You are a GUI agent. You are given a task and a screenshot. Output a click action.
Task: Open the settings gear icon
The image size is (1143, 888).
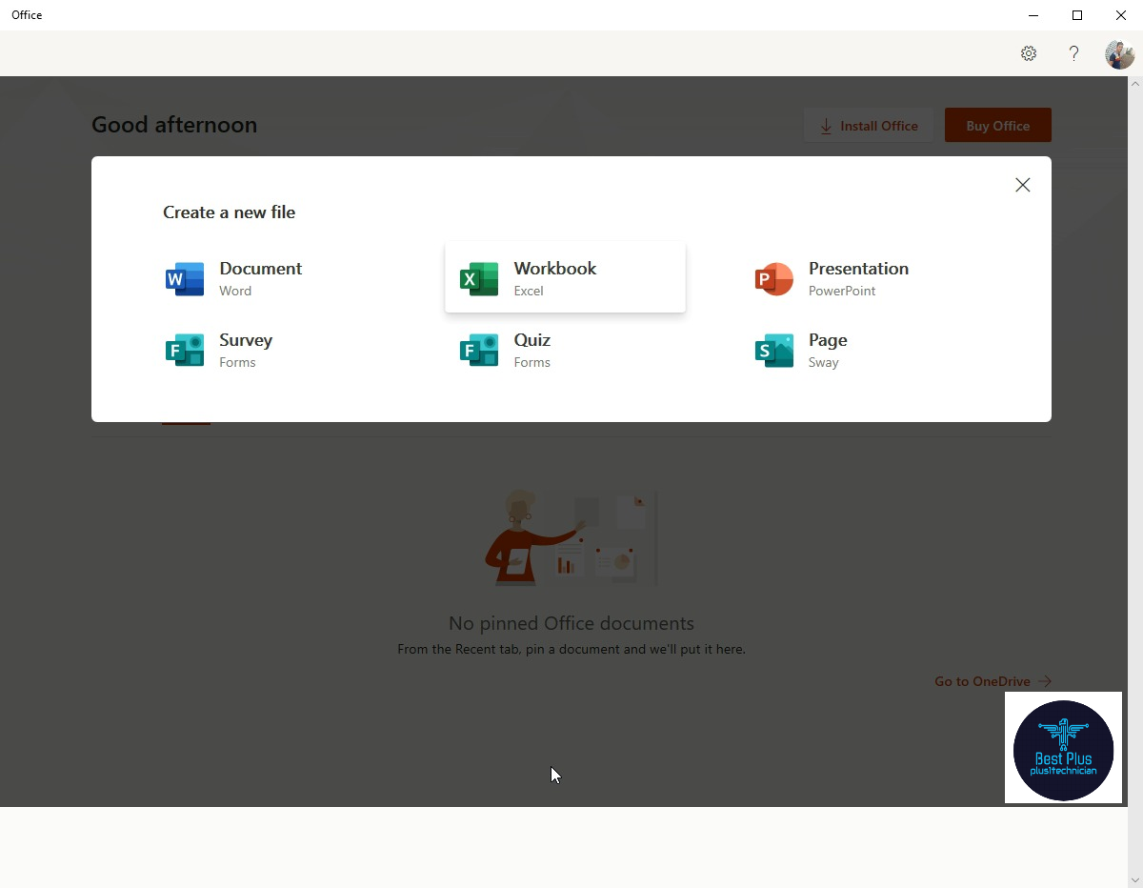click(1029, 53)
